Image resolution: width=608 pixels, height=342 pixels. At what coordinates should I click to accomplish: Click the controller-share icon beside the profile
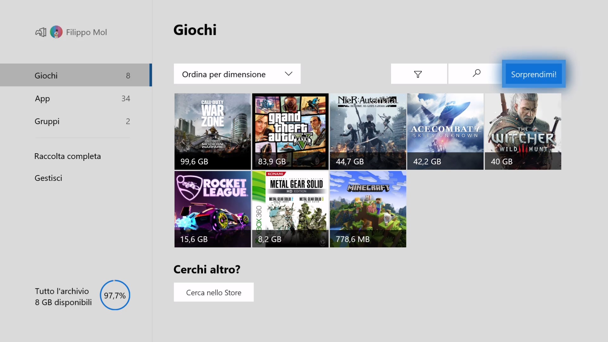point(41,32)
